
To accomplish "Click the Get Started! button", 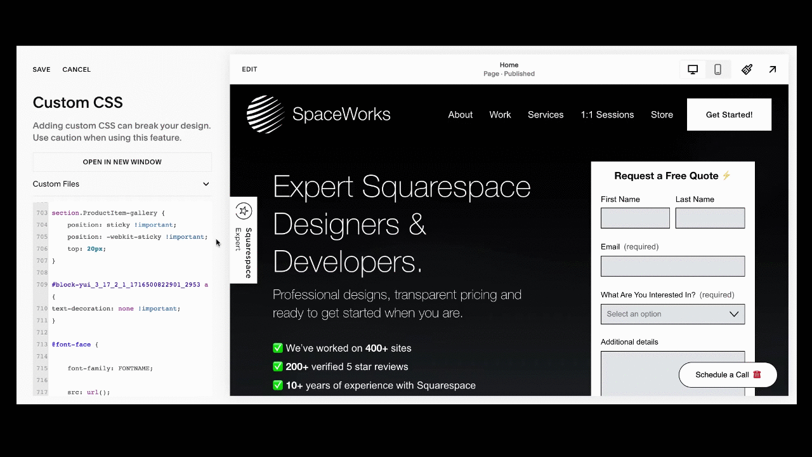I will (x=729, y=115).
